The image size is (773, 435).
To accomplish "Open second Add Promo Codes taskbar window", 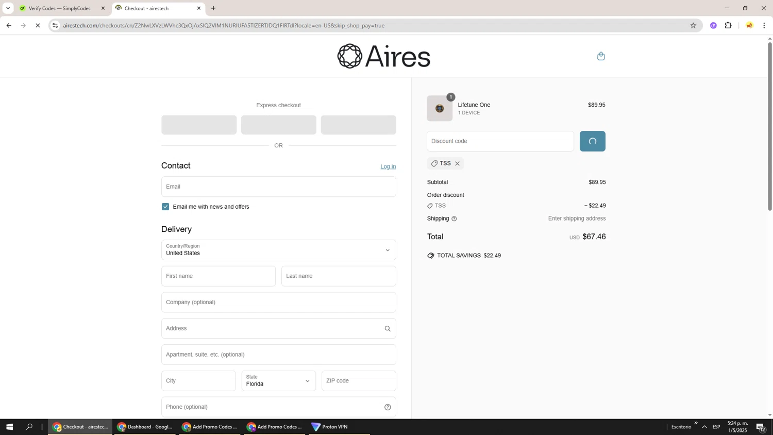I will [x=275, y=427].
